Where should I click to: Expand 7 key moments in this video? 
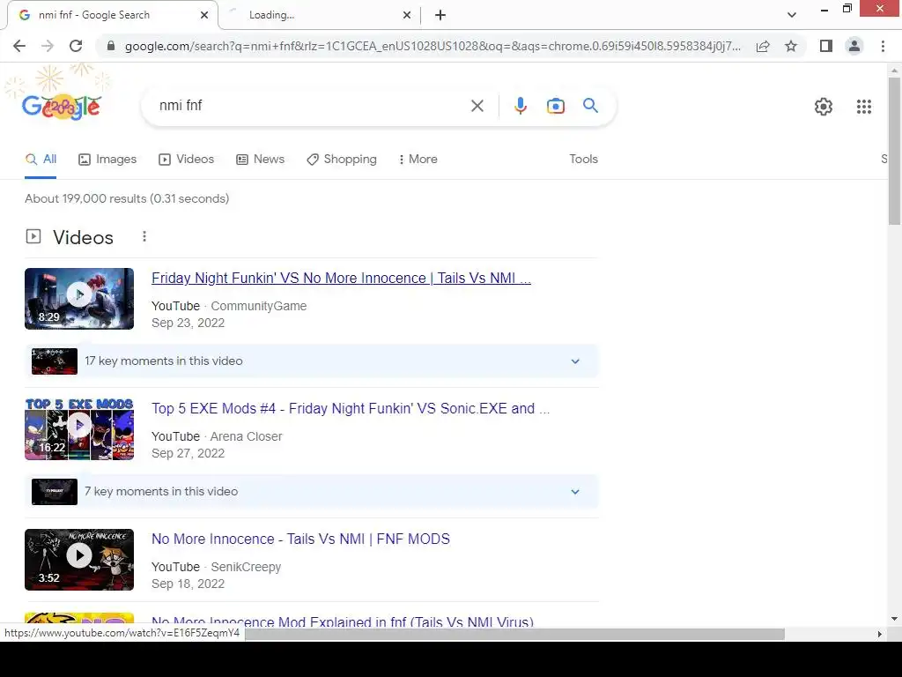(575, 492)
